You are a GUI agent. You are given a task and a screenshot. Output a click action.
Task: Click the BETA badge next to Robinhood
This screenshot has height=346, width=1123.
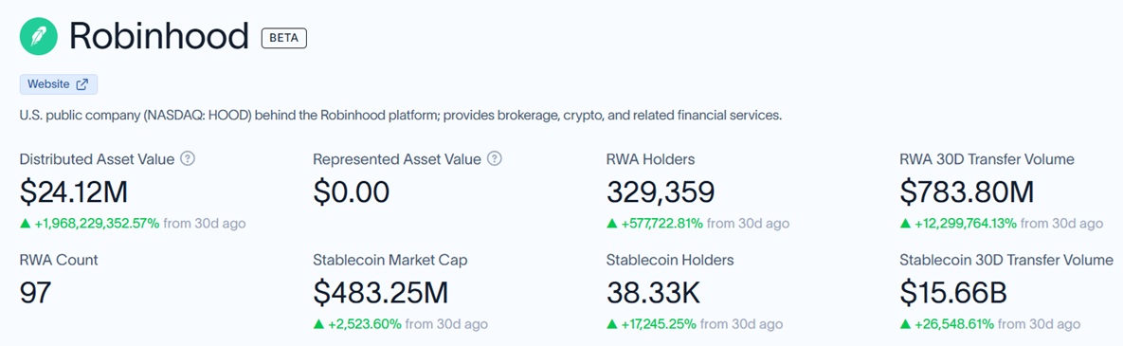(x=283, y=38)
